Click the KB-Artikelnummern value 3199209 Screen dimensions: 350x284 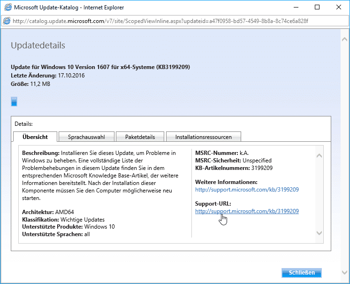coord(262,168)
